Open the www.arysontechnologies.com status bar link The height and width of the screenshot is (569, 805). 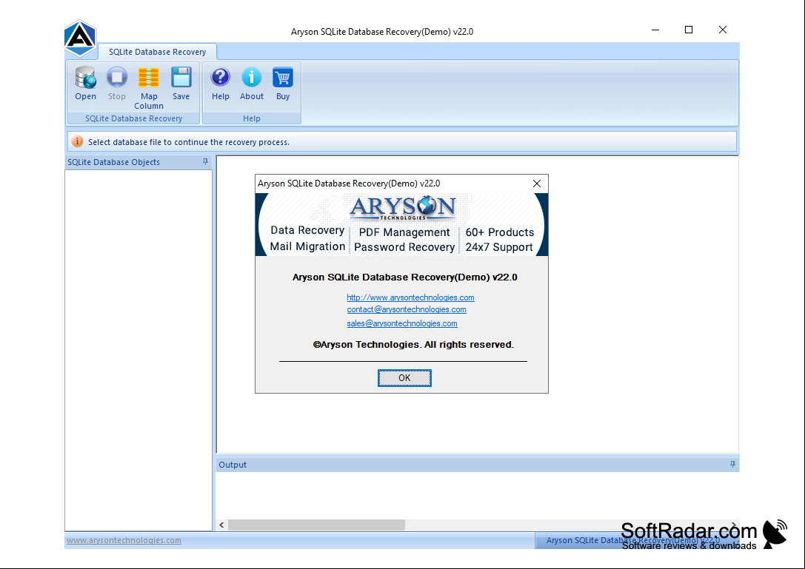[x=124, y=540]
